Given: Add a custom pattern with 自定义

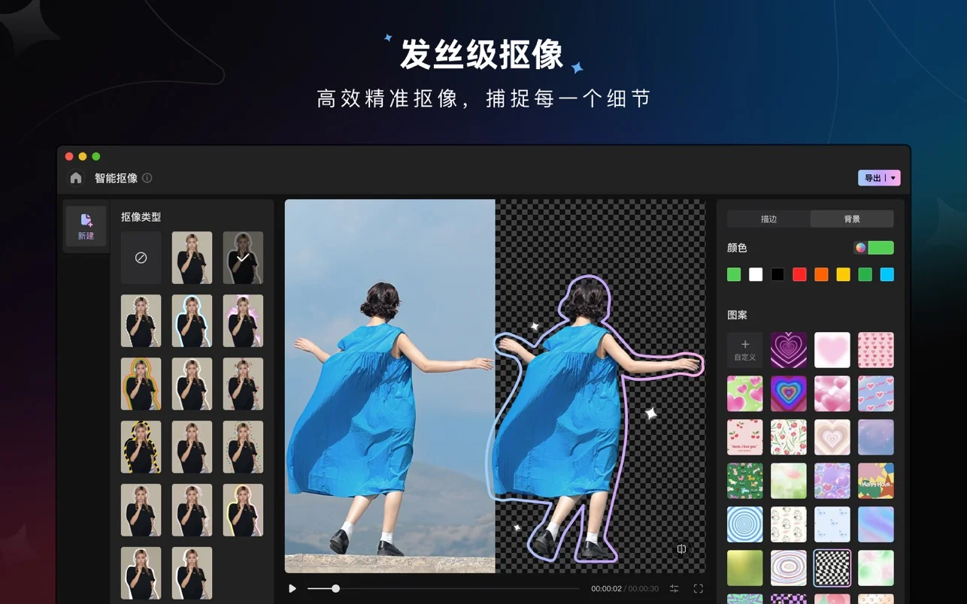Looking at the screenshot, I should (745, 350).
